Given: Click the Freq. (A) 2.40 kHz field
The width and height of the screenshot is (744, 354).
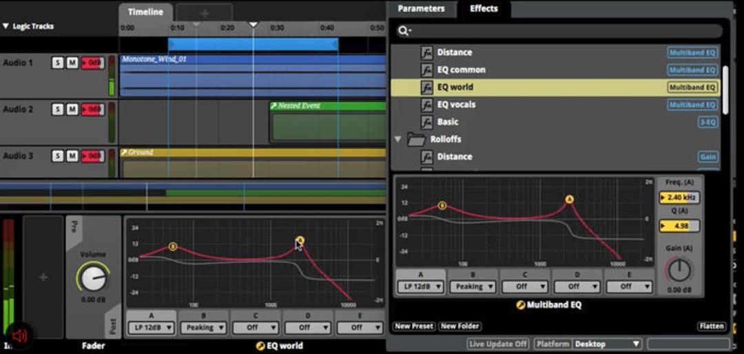Looking at the screenshot, I should click(x=679, y=198).
